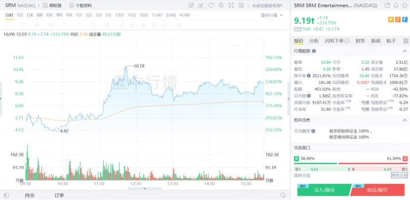
Task: Switch to the 新闻 news tab
Action: (x=375, y=41)
